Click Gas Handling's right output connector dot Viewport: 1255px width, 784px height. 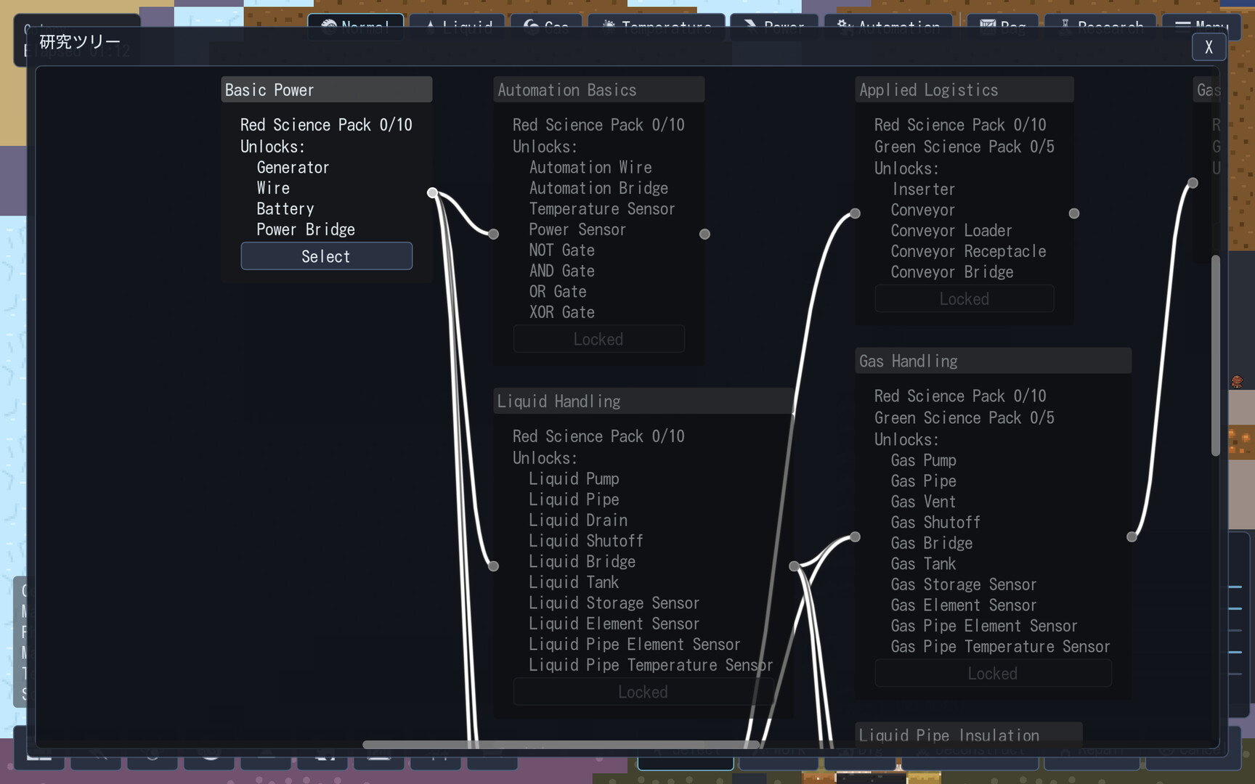click(x=1132, y=537)
